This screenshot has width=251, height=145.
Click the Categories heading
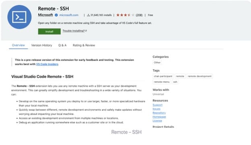(160, 57)
